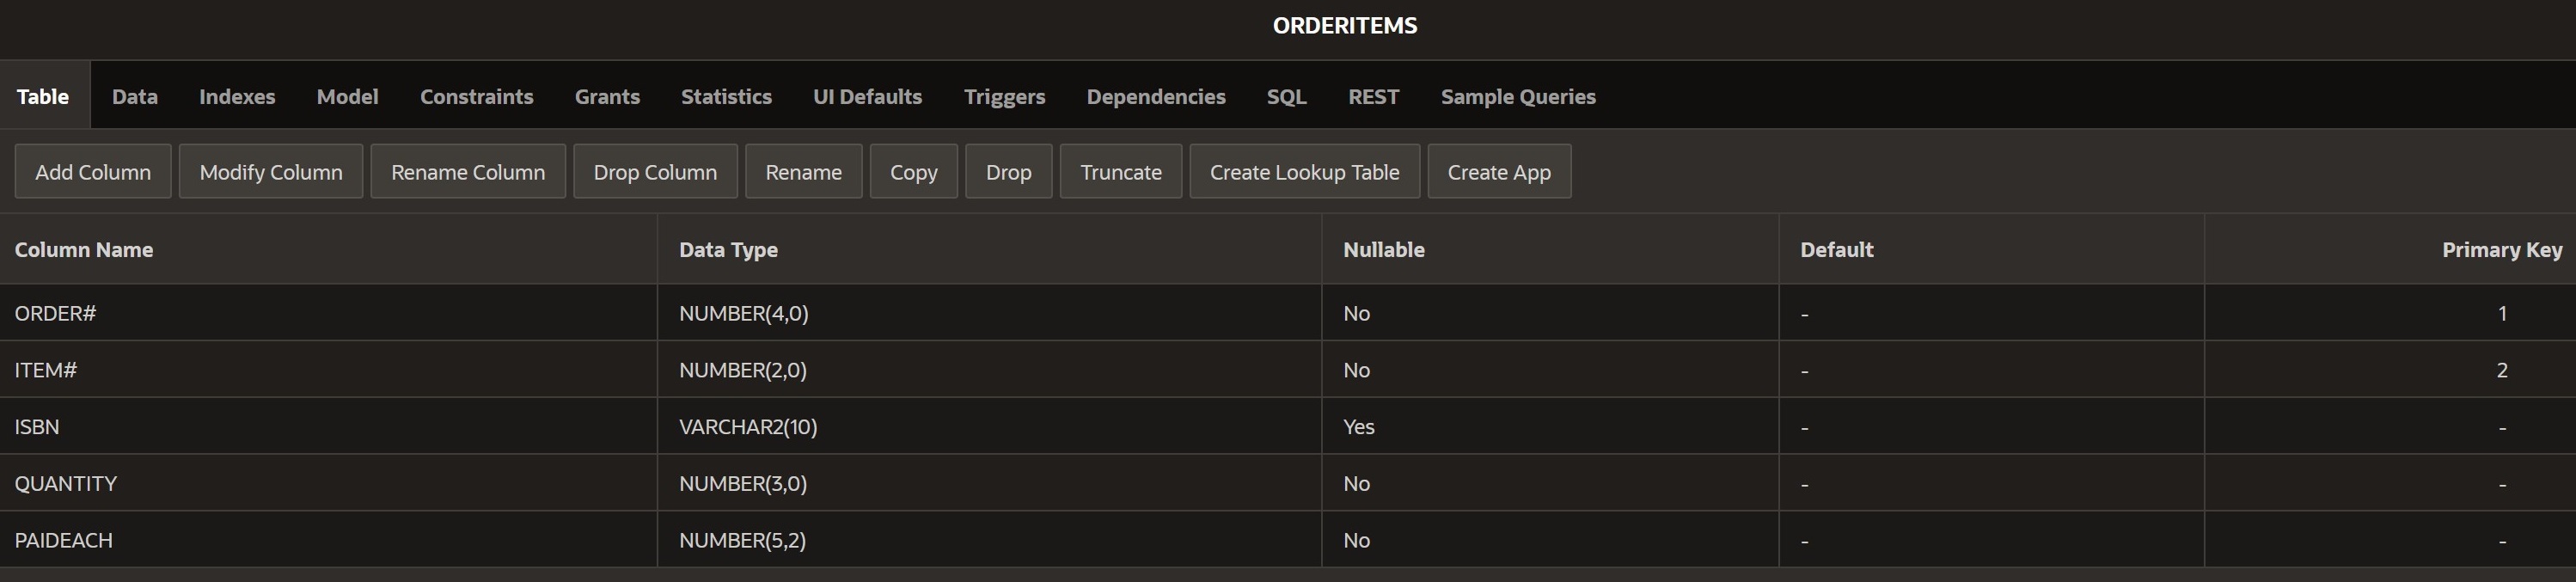Click the Drop Column button
This screenshot has height=582, width=2576.
tap(655, 172)
